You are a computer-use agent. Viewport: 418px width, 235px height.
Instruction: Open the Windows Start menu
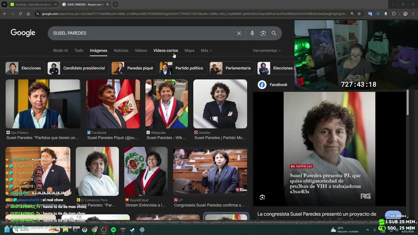click(x=7, y=230)
